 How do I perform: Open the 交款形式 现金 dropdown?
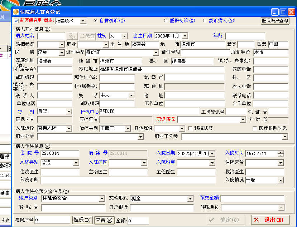pos(190,199)
